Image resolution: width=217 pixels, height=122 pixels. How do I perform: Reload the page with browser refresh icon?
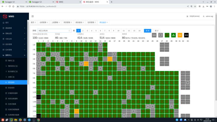tap(10, 6)
